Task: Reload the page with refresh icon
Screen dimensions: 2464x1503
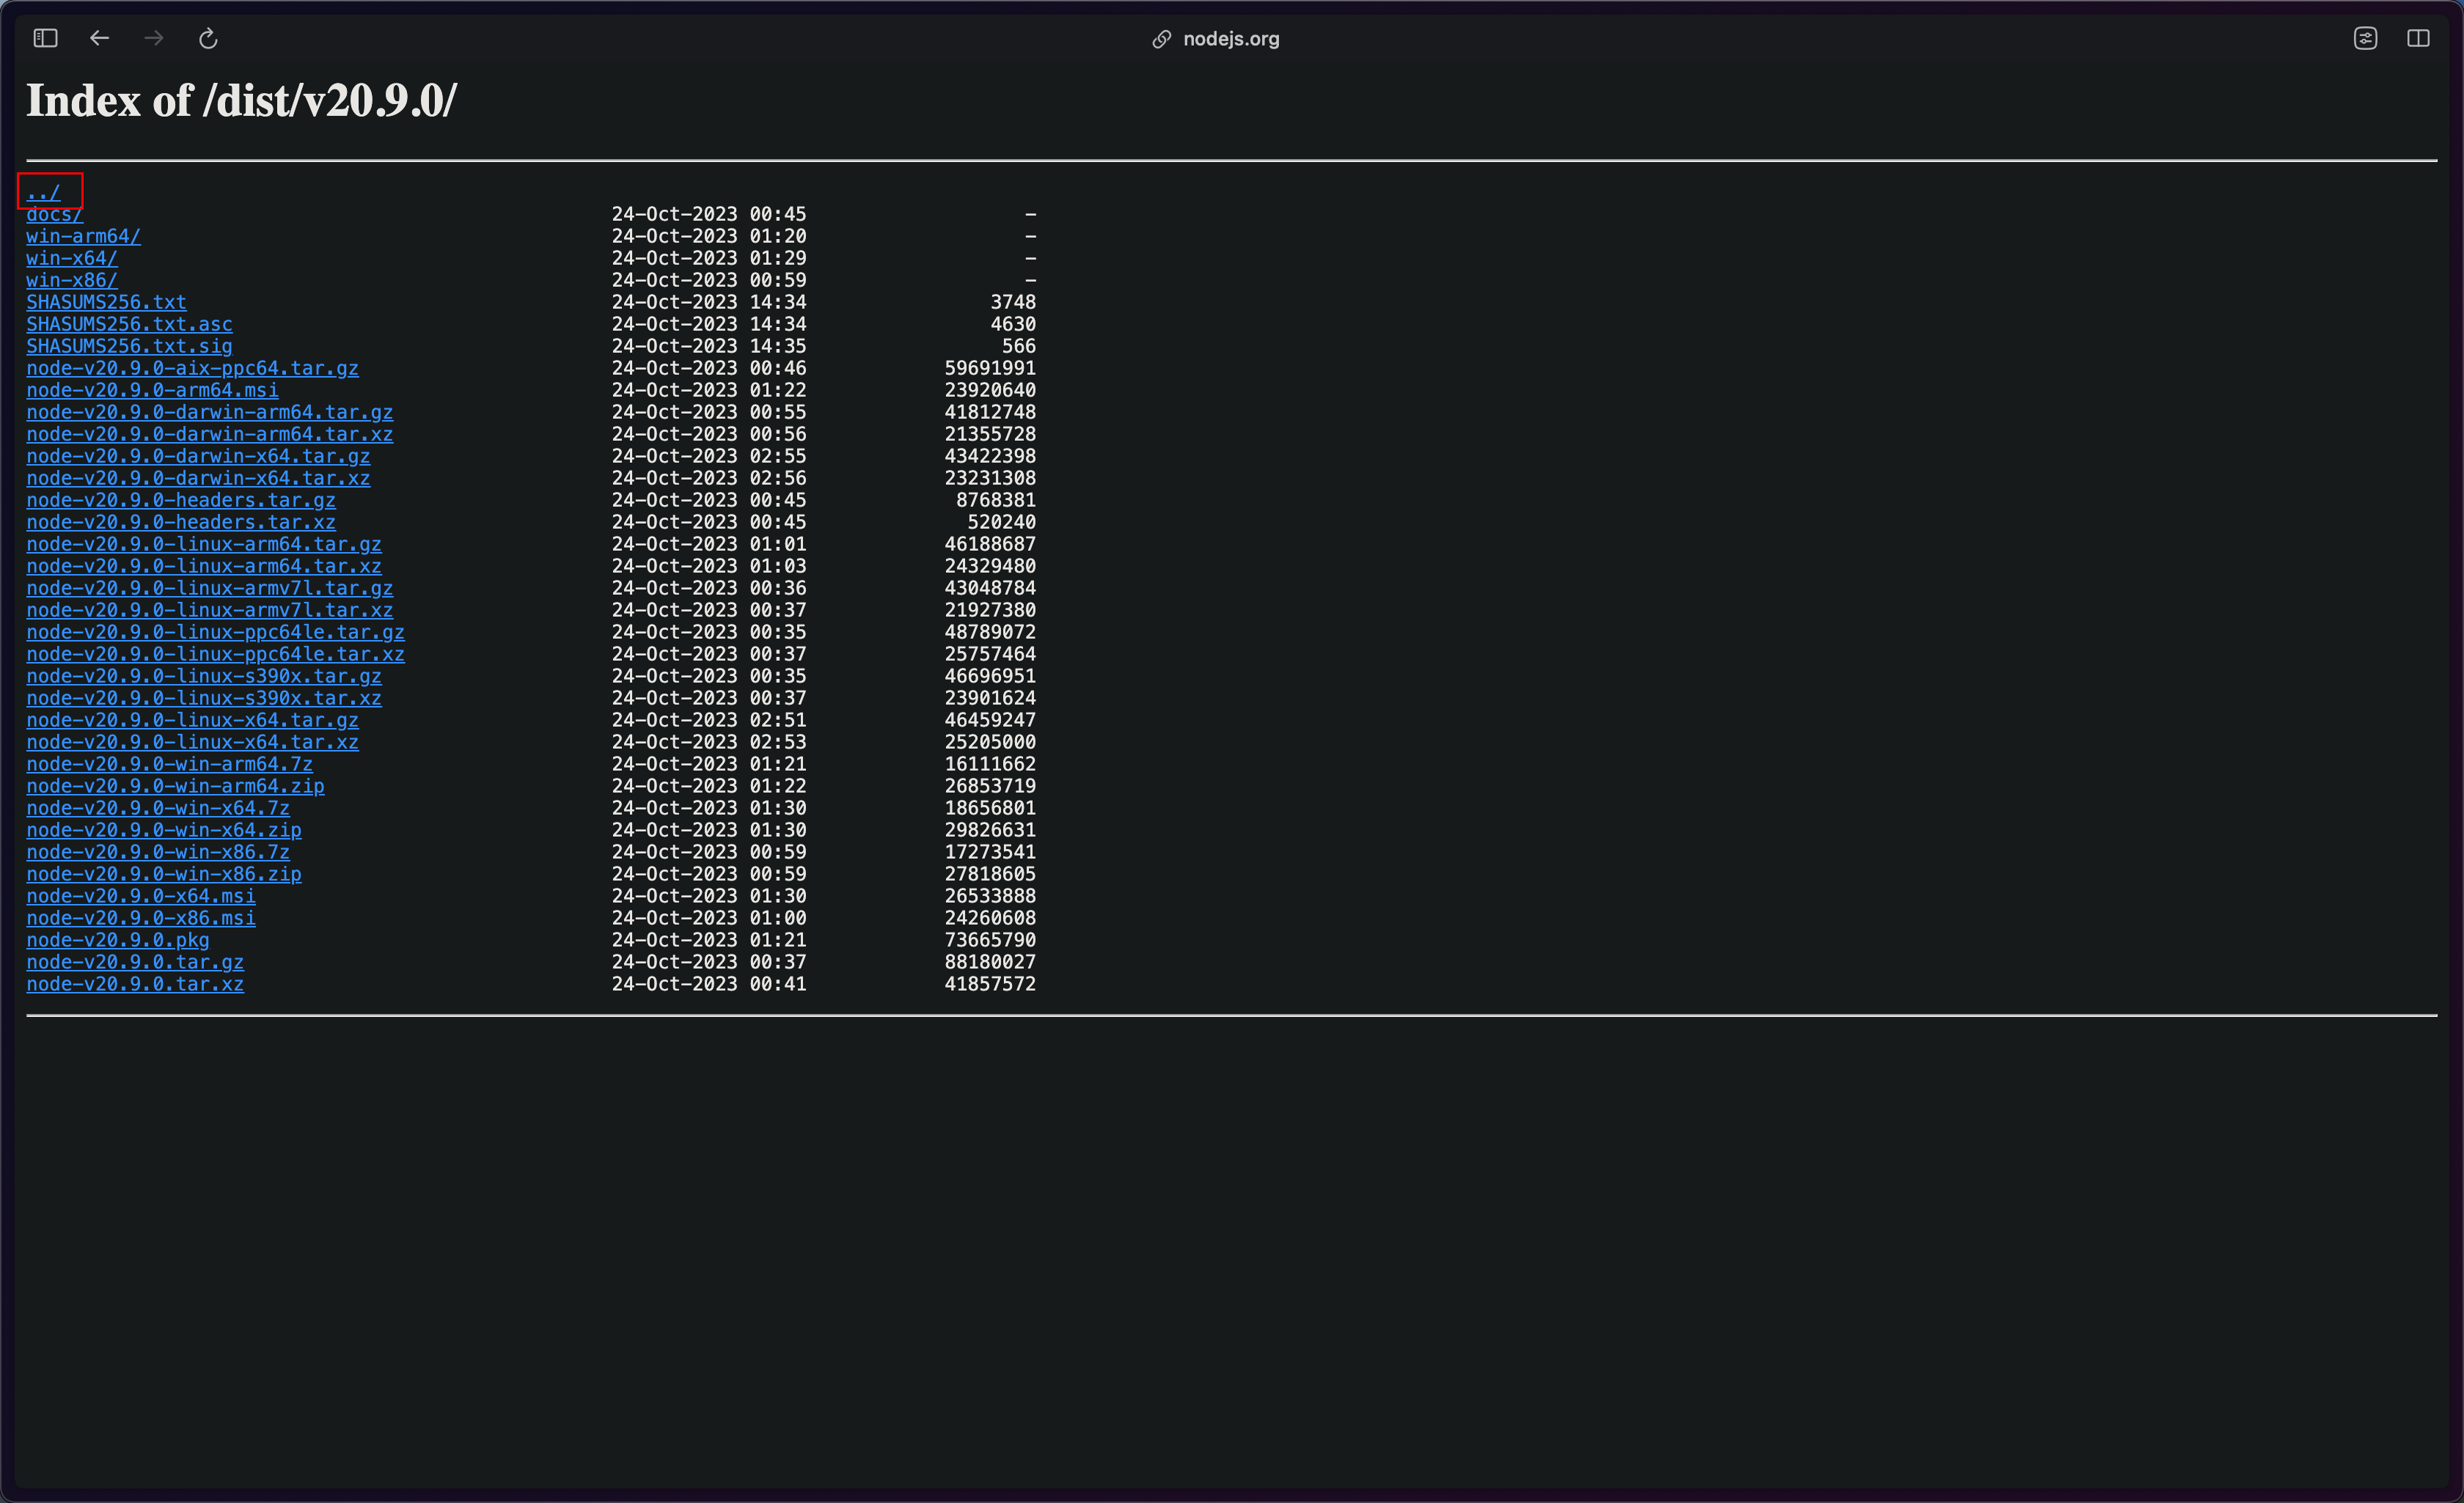Action: click(x=208, y=38)
